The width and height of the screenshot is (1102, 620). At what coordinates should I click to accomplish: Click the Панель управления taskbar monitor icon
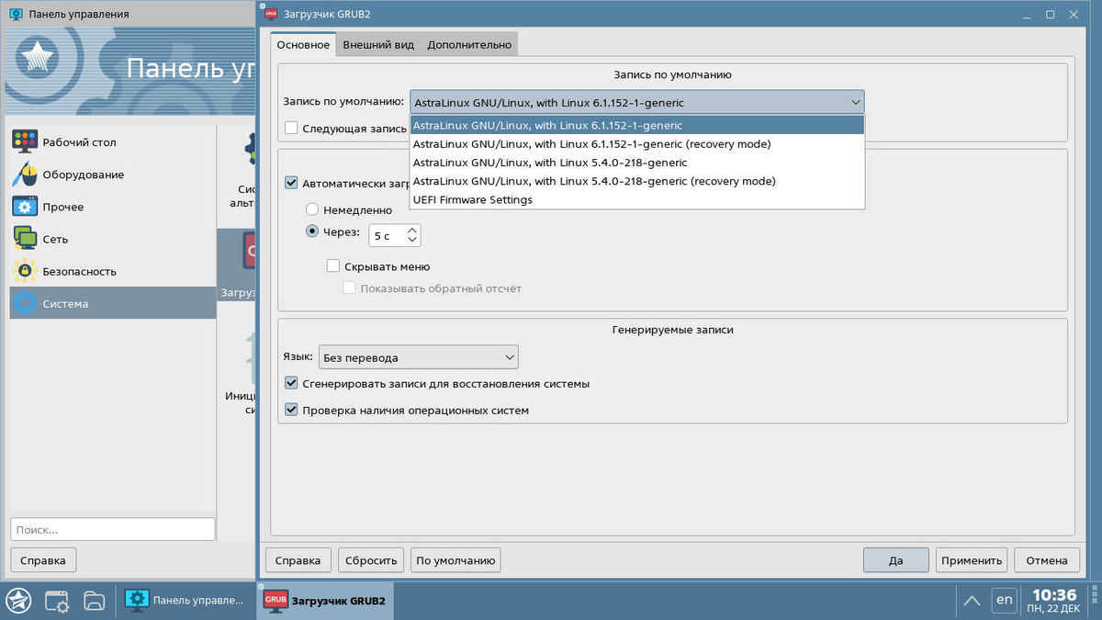137,601
